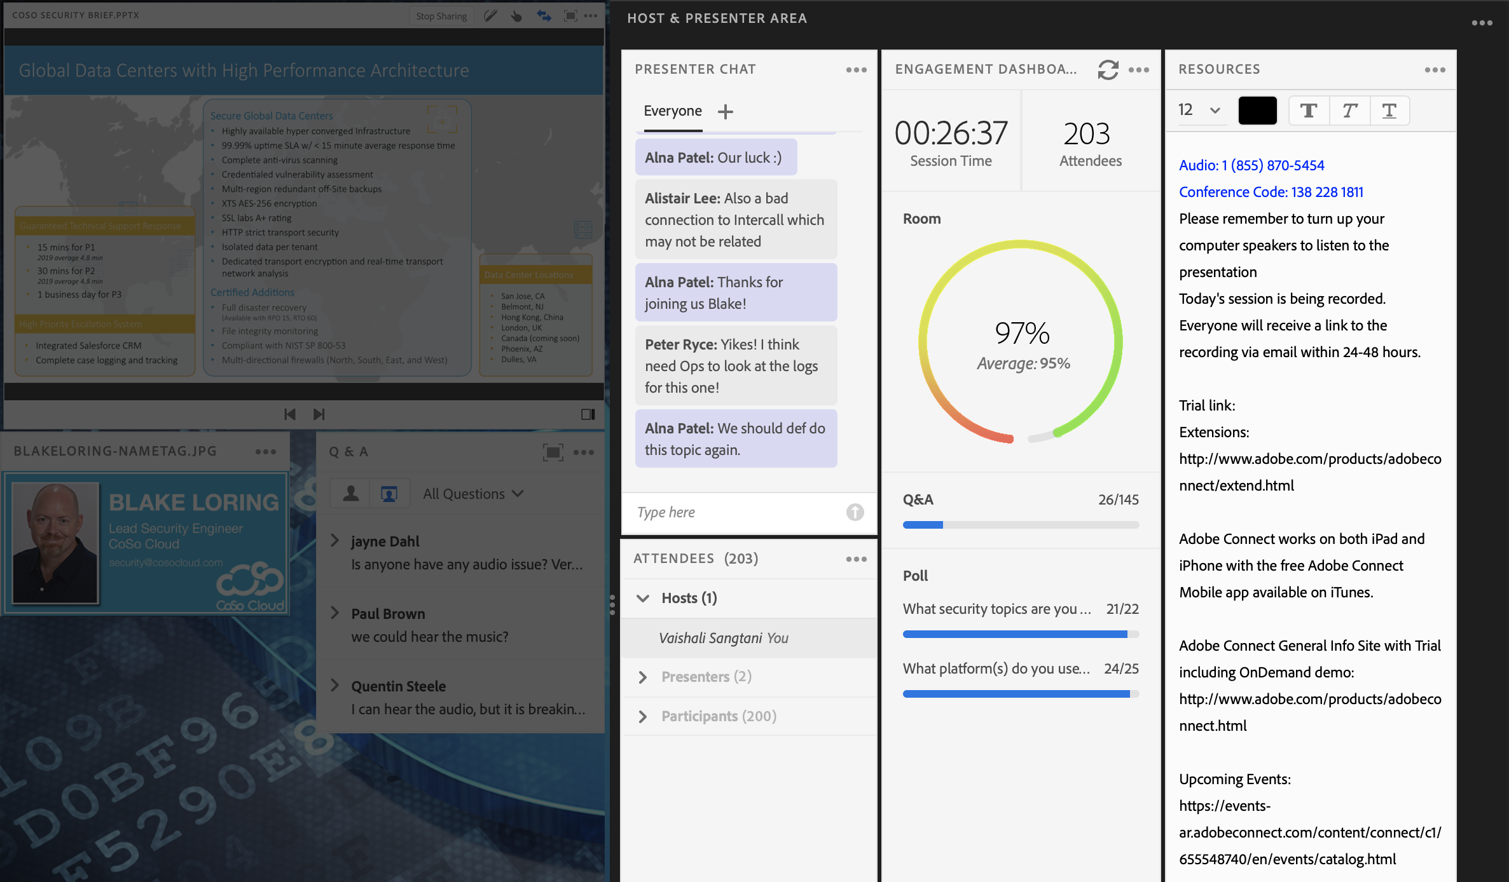1509x882 pixels.
Task: Click the sync/switch arrows icon in share toolbar
Action: click(x=544, y=16)
